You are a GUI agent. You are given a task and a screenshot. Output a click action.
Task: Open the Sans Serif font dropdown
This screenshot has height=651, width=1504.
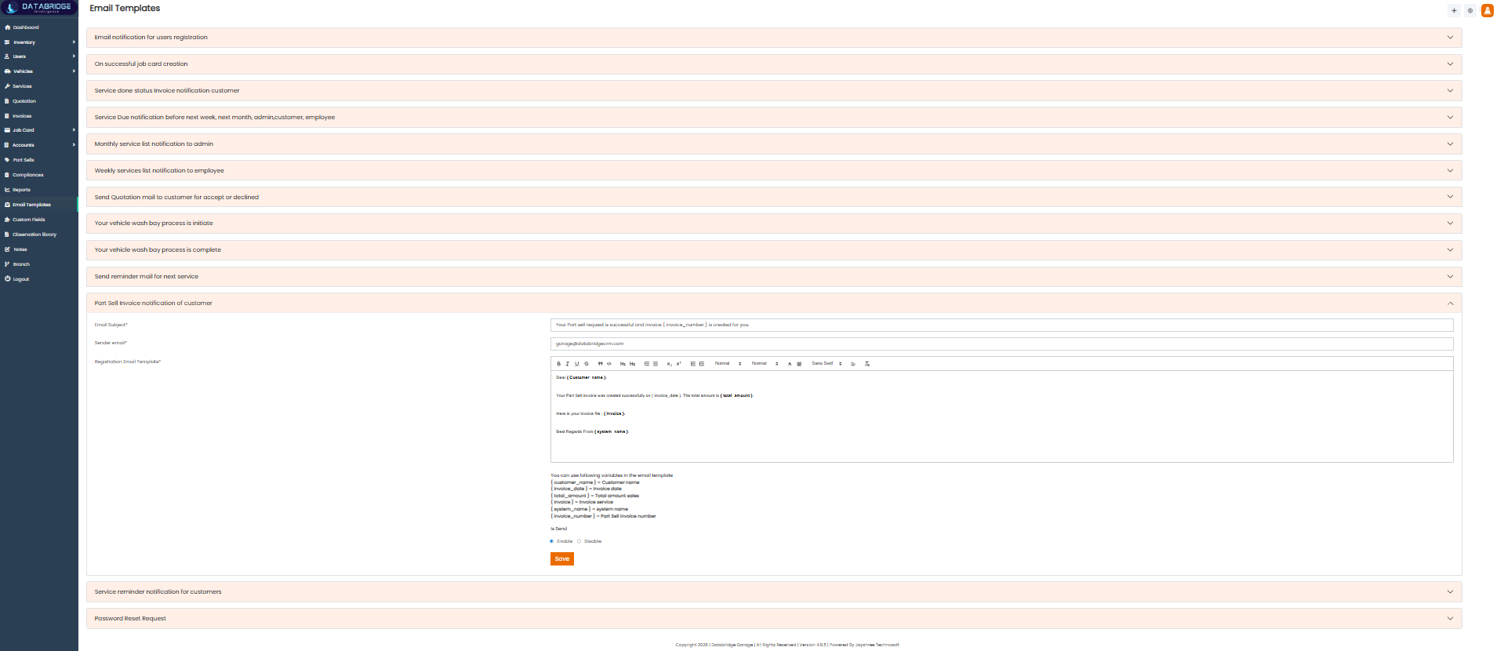pyautogui.click(x=826, y=364)
